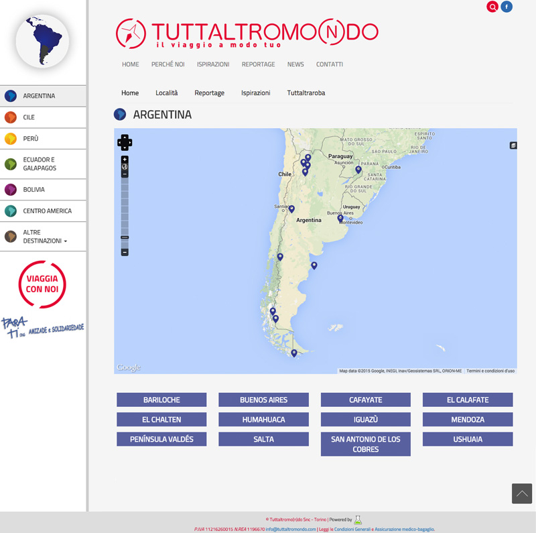The width and height of the screenshot is (536, 533).
Task: Open the SAN ANTONIO DE LOS COBRES button
Action: tap(365, 444)
